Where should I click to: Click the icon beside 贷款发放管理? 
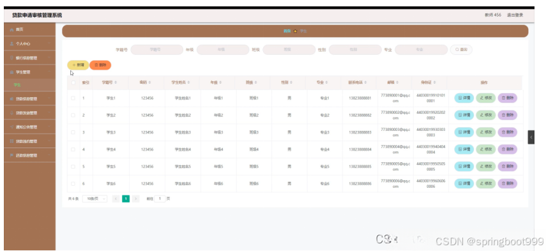click(12, 113)
